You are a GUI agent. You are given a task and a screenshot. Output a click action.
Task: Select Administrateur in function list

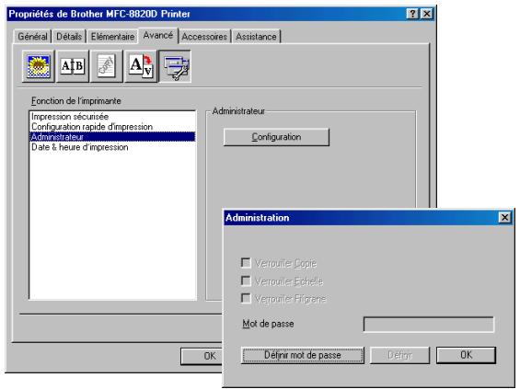coord(112,136)
